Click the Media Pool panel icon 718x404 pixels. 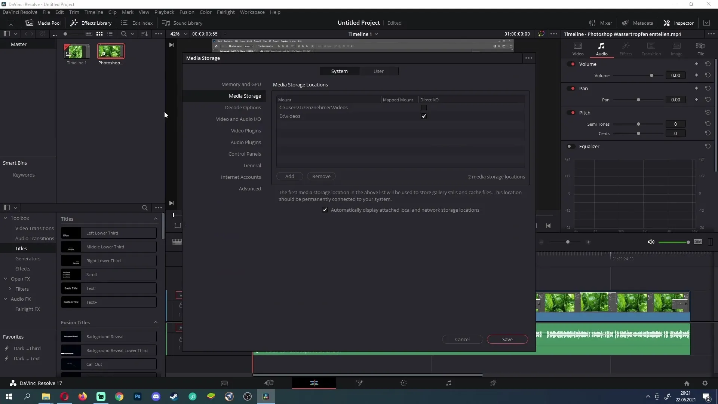click(30, 23)
